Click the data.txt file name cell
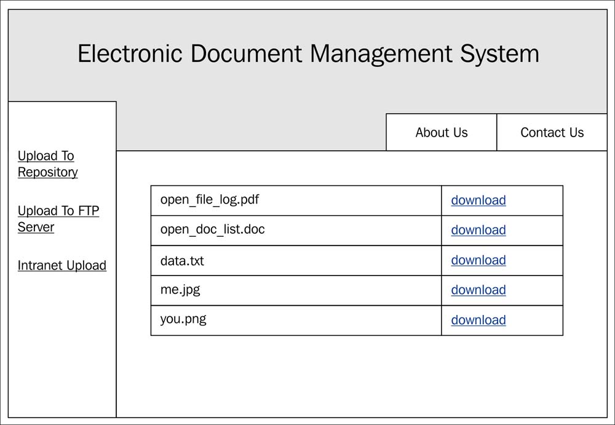Viewport: 615px width, 425px height. (182, 260)
